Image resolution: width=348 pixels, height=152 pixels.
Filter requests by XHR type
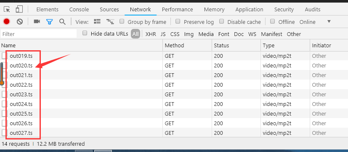pyautogui.click(x=151, y=34)
